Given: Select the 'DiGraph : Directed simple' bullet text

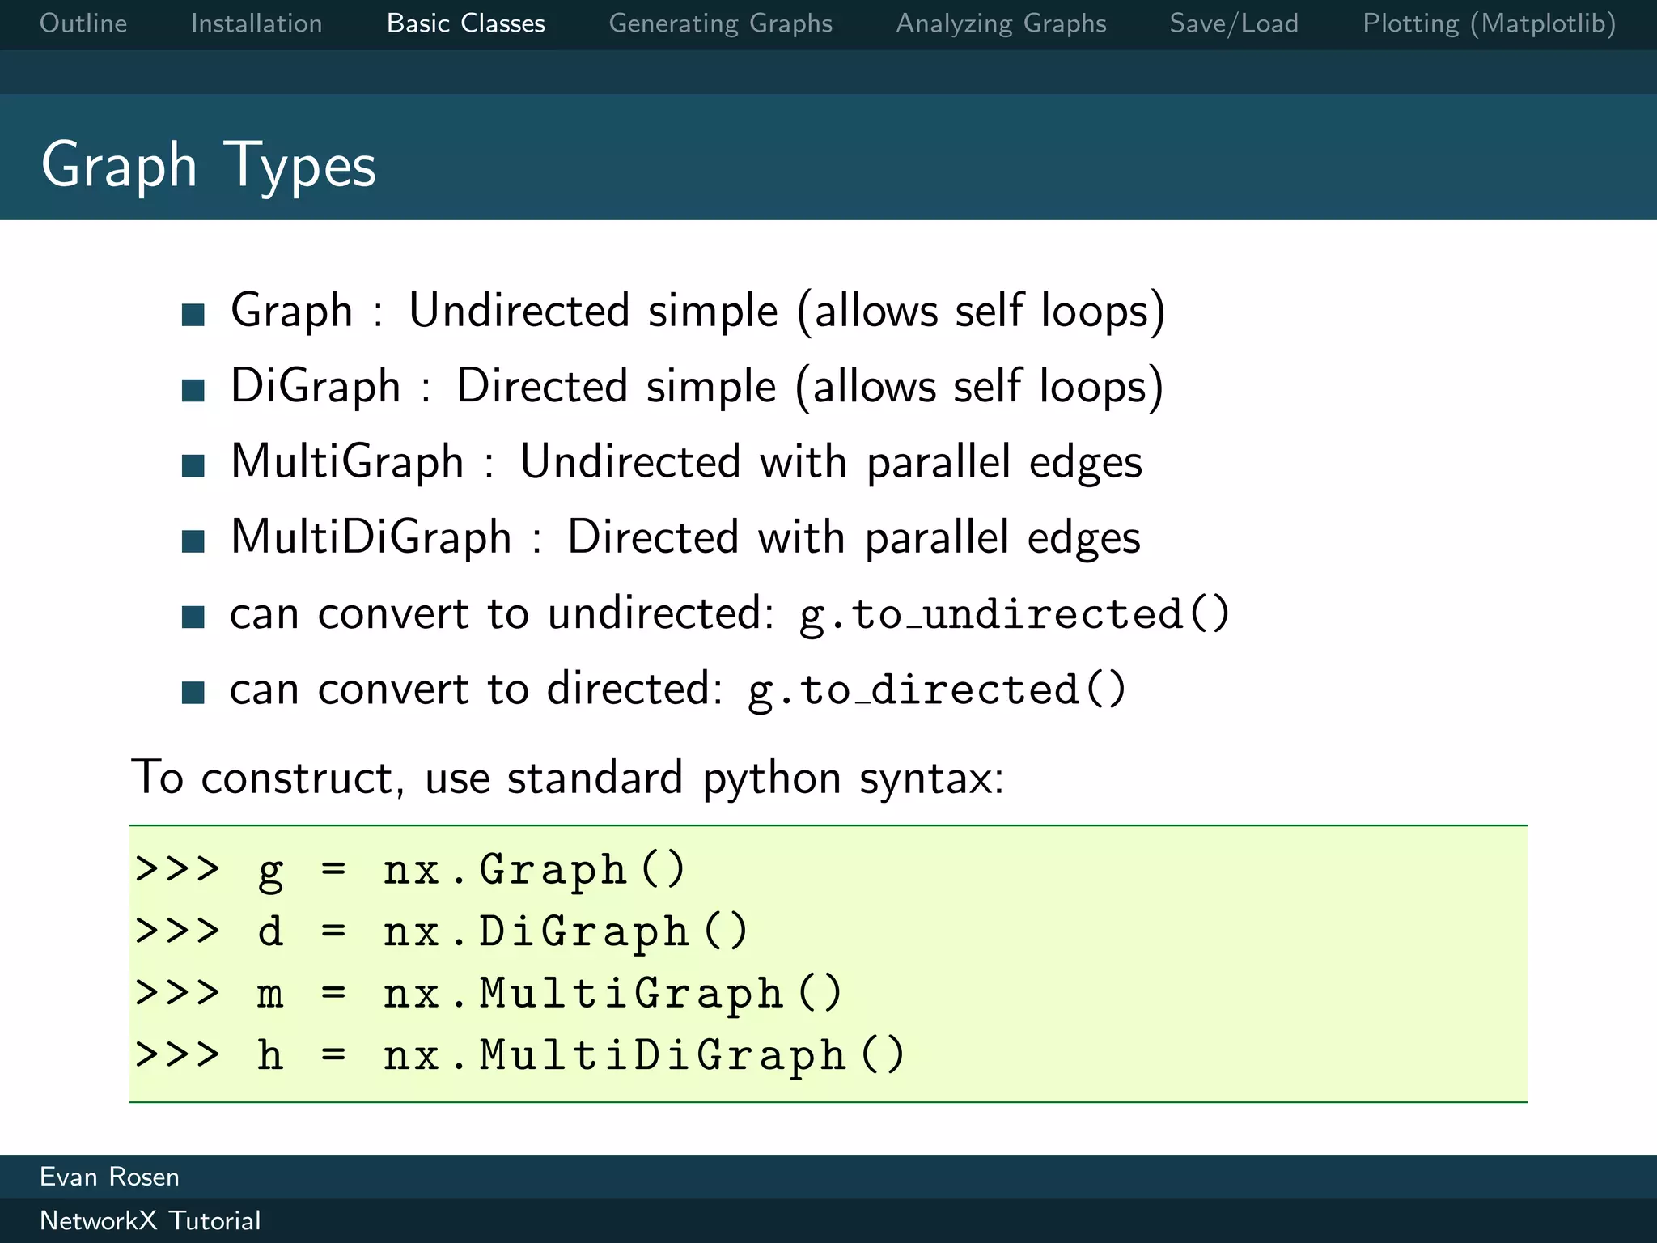Looking at the screenshot, I should coord(697,387).
